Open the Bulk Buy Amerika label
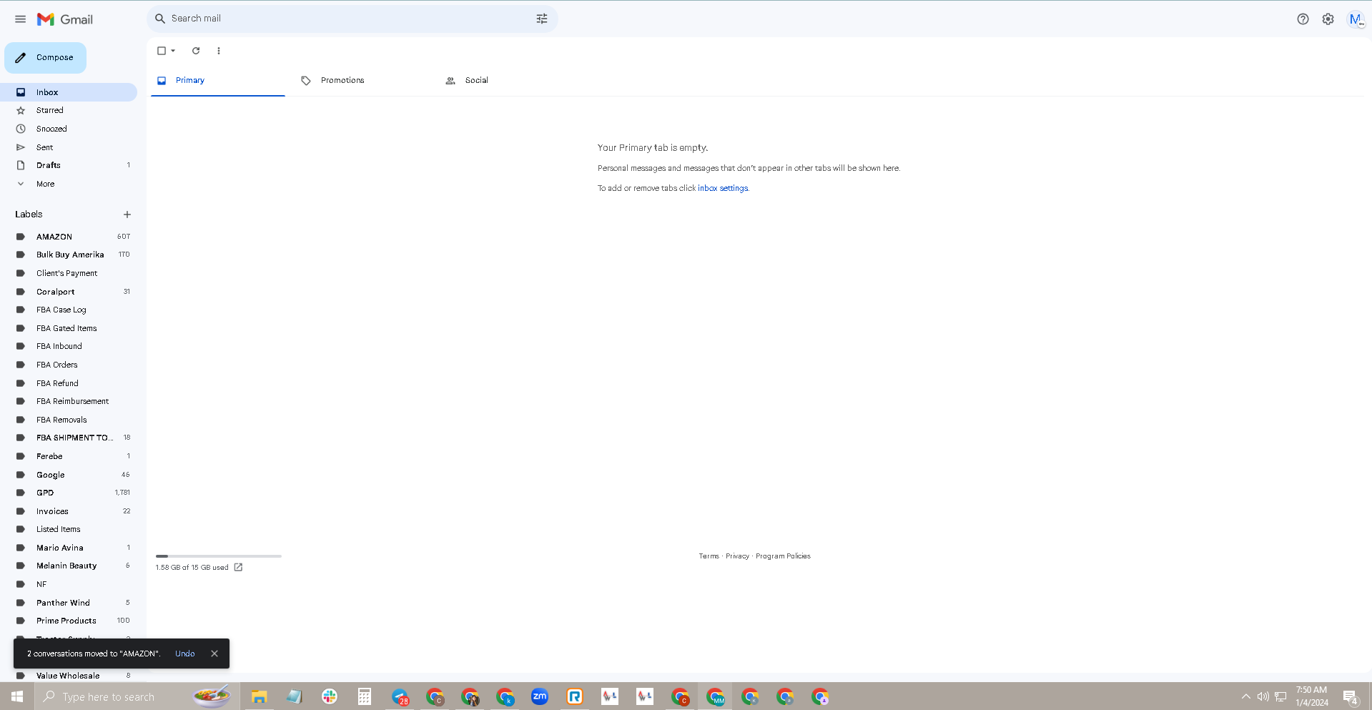This screenshot has height=710, width=1372. pyautogui.click(x=69, y=255)
